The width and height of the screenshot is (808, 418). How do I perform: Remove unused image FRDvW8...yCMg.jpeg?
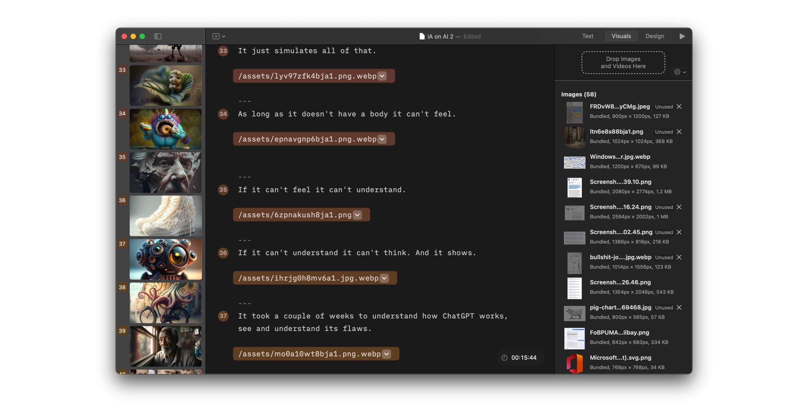pos(679,107)
